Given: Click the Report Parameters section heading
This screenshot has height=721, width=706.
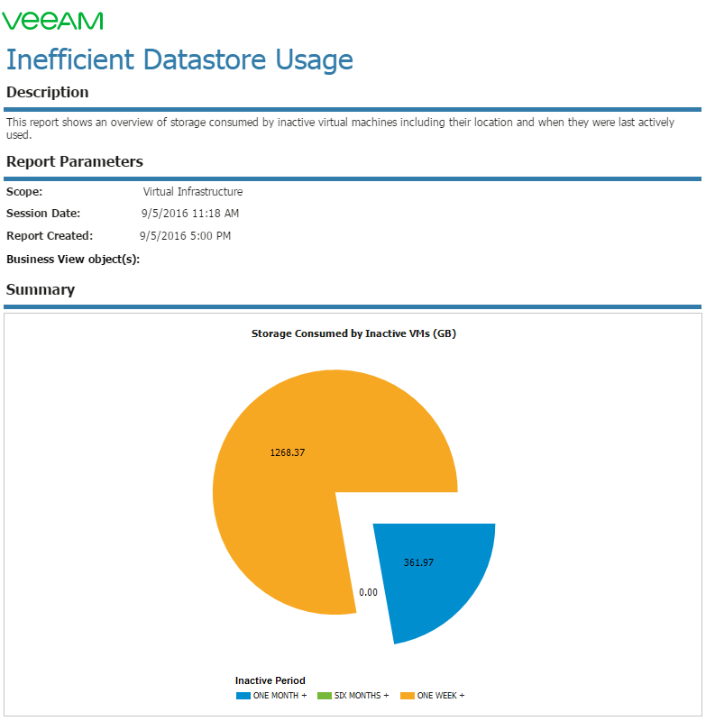Looking at the screenshot, I should (74, 161).
